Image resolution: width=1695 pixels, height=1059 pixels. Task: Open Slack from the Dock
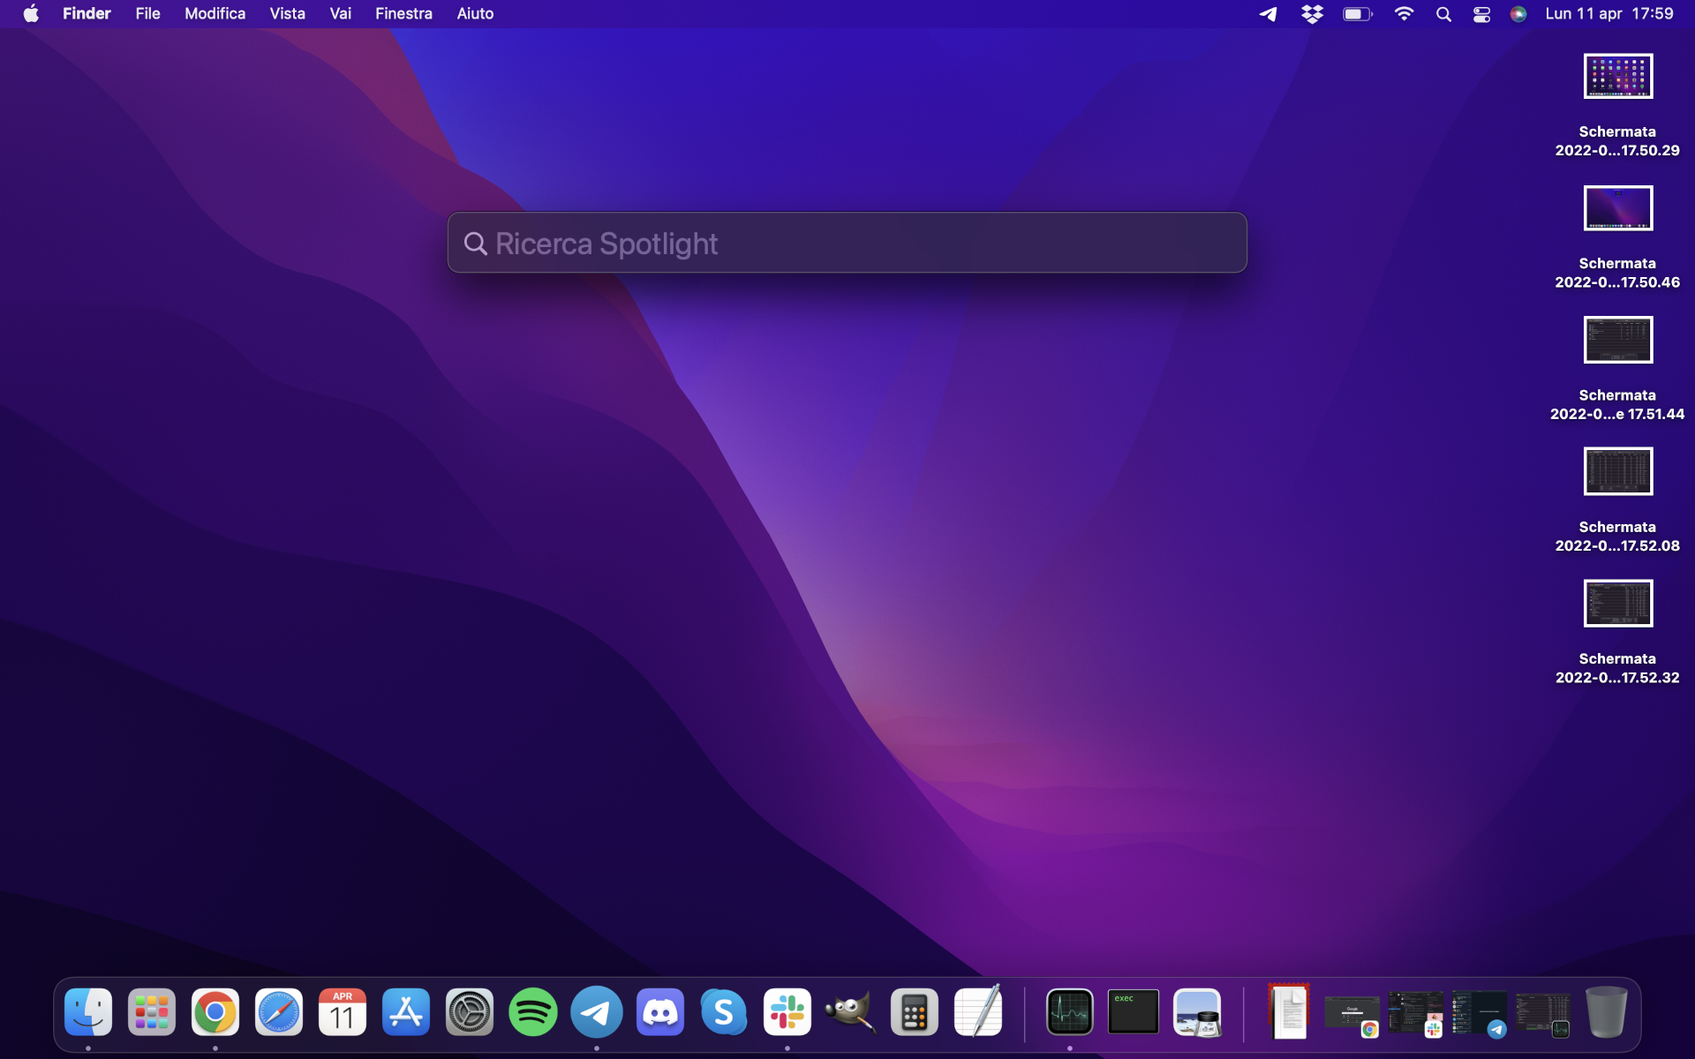tap(787, 1012)
